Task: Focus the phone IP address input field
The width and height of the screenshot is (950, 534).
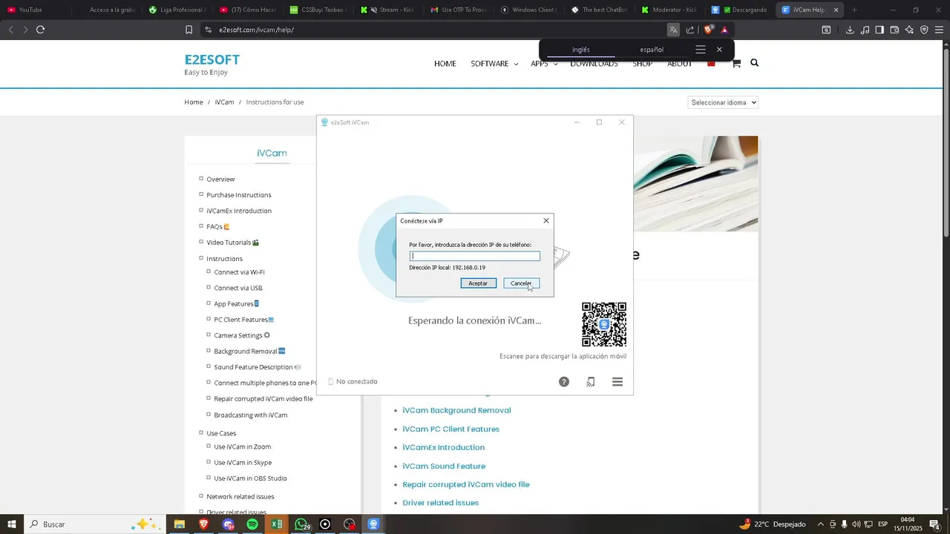Action: [x=475, y=256]
